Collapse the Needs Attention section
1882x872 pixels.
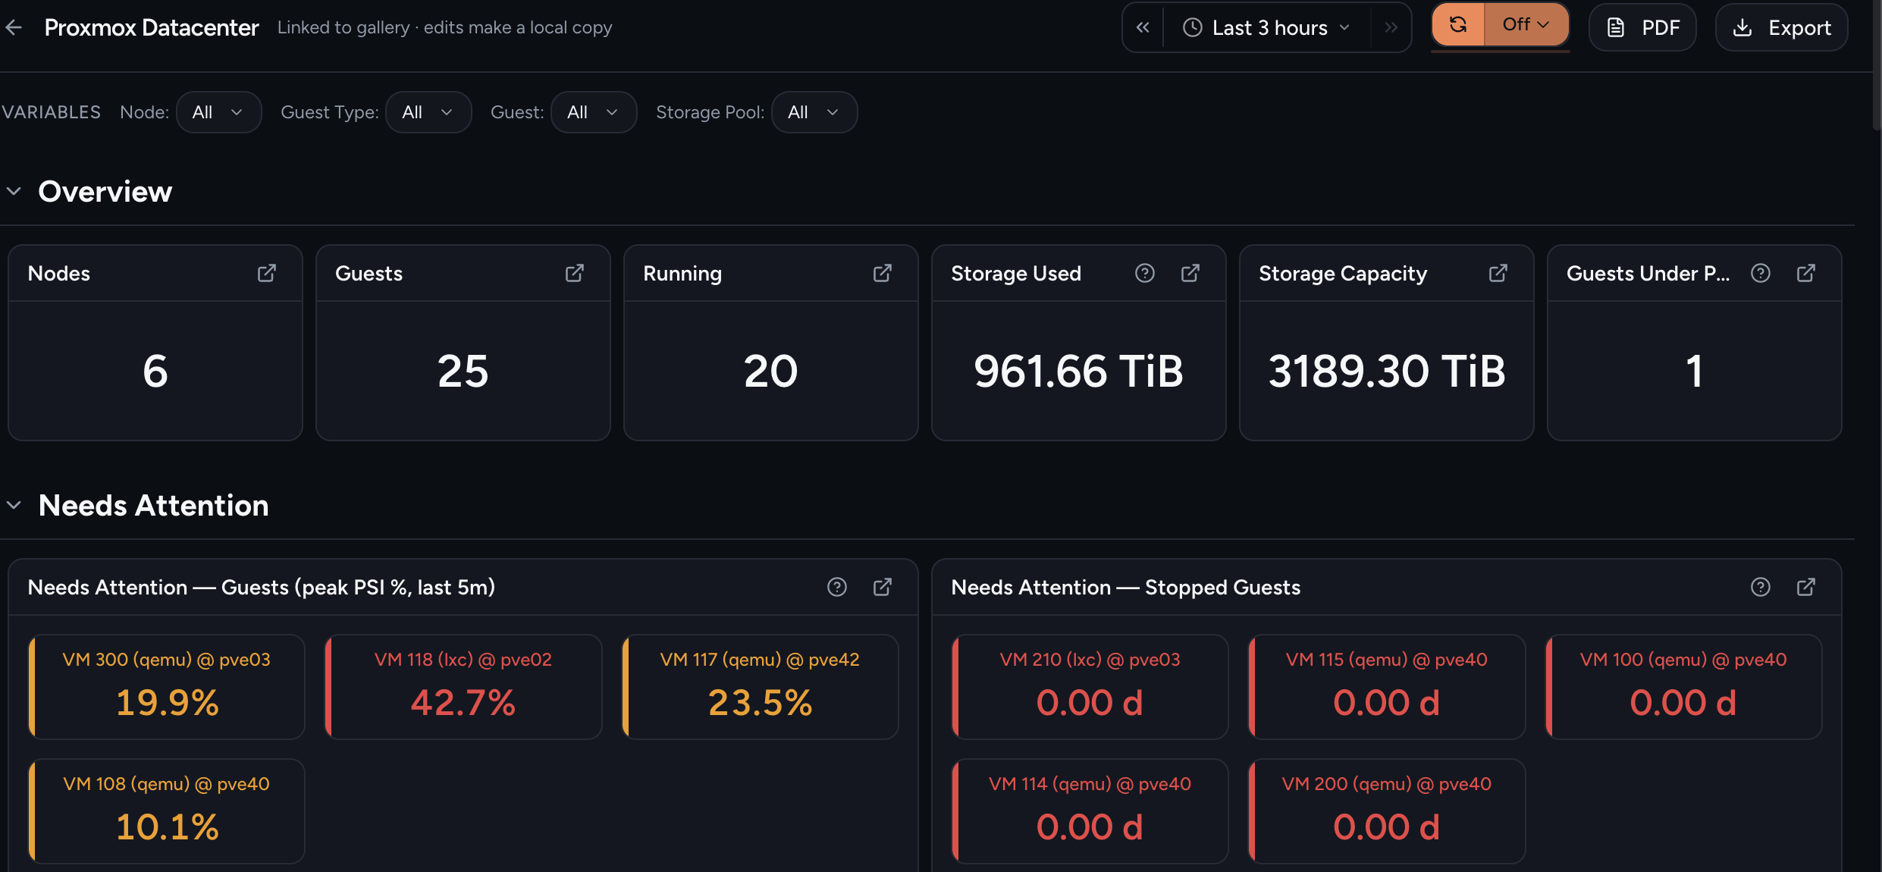(x=14, y=505)
